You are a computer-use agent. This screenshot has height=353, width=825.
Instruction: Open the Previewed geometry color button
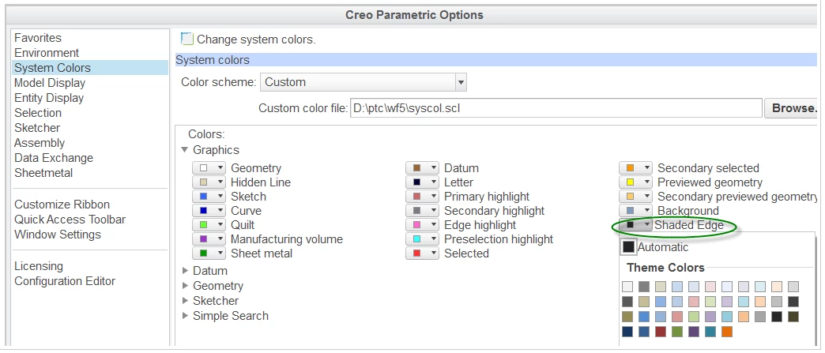tap(636, 182)
